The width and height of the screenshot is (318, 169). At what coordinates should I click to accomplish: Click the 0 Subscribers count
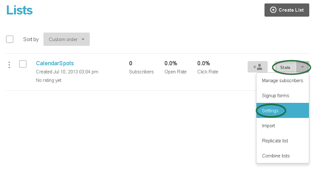click(x=141, y=67)
